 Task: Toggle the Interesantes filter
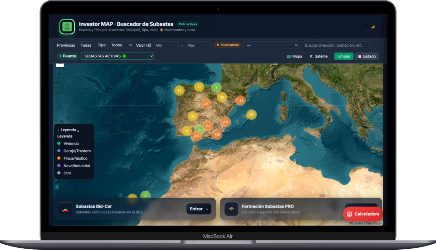pos(227,45)
